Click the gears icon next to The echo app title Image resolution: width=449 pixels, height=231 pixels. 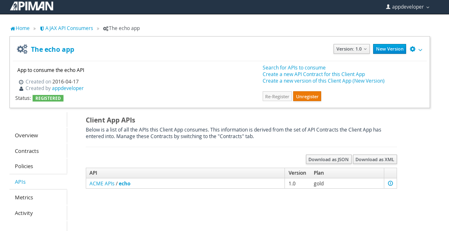pyautogui.click(x=22, y=49)
